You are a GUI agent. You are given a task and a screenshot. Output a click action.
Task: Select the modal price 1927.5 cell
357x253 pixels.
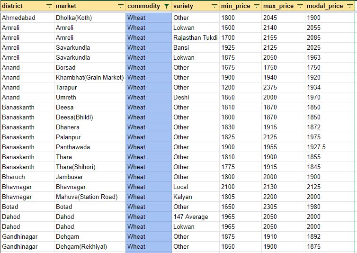316,147
